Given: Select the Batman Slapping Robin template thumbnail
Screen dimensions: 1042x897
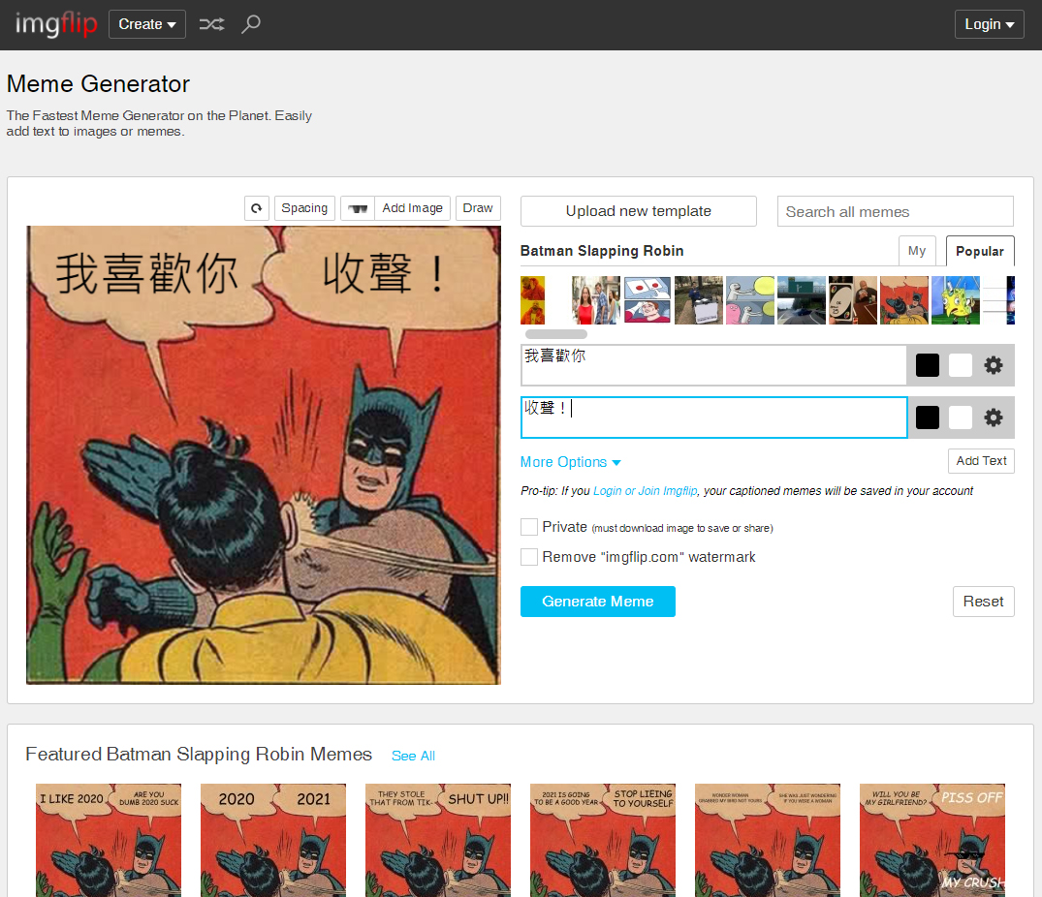Looking at the screenshot, I should 903,300.
